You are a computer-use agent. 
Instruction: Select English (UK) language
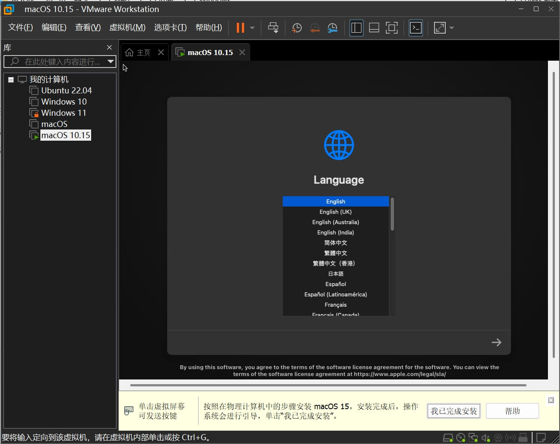coord(336,212)
